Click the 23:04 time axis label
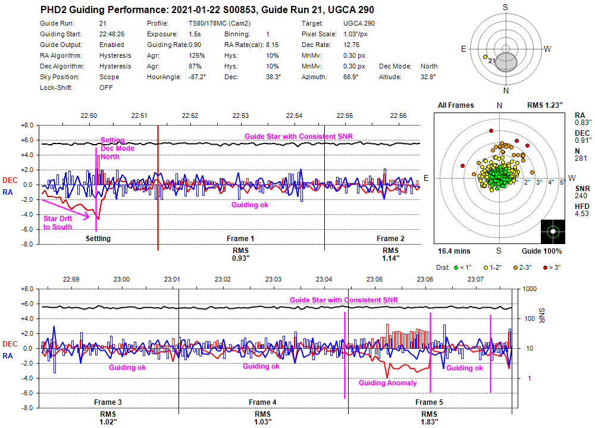 pos(324,280)
